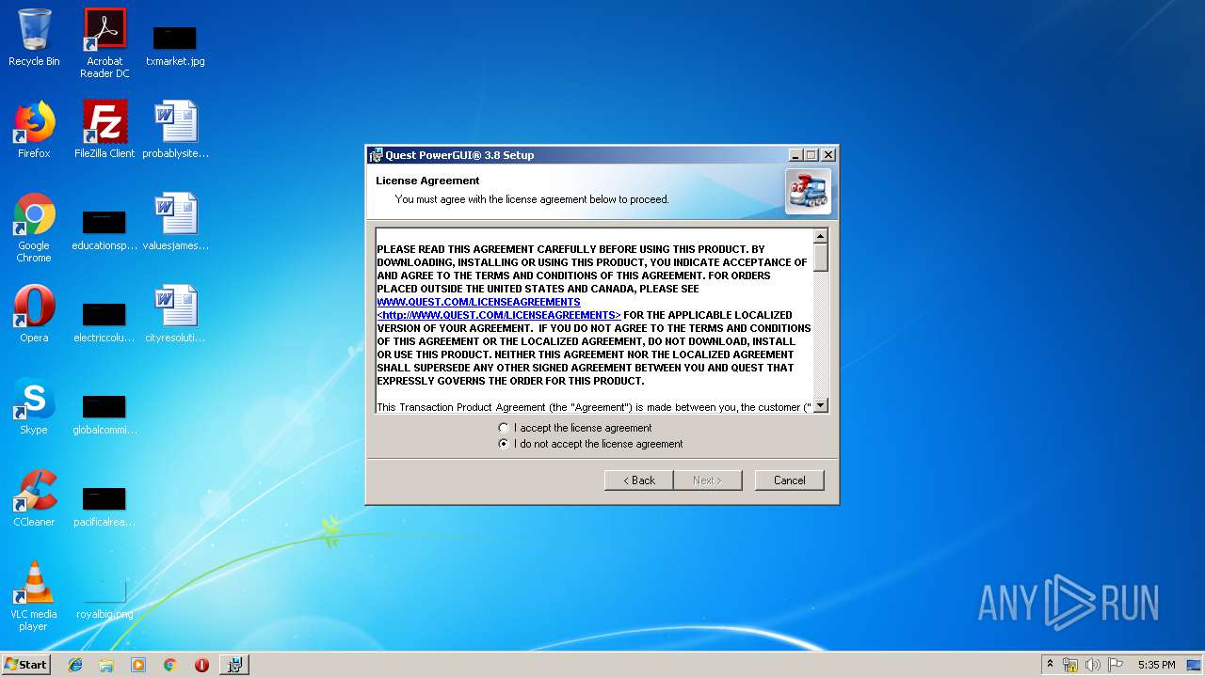This screenshot has height=677, width=1205.
Task: Open Skype desktop shortcut
Action: [x=34, y=406]
